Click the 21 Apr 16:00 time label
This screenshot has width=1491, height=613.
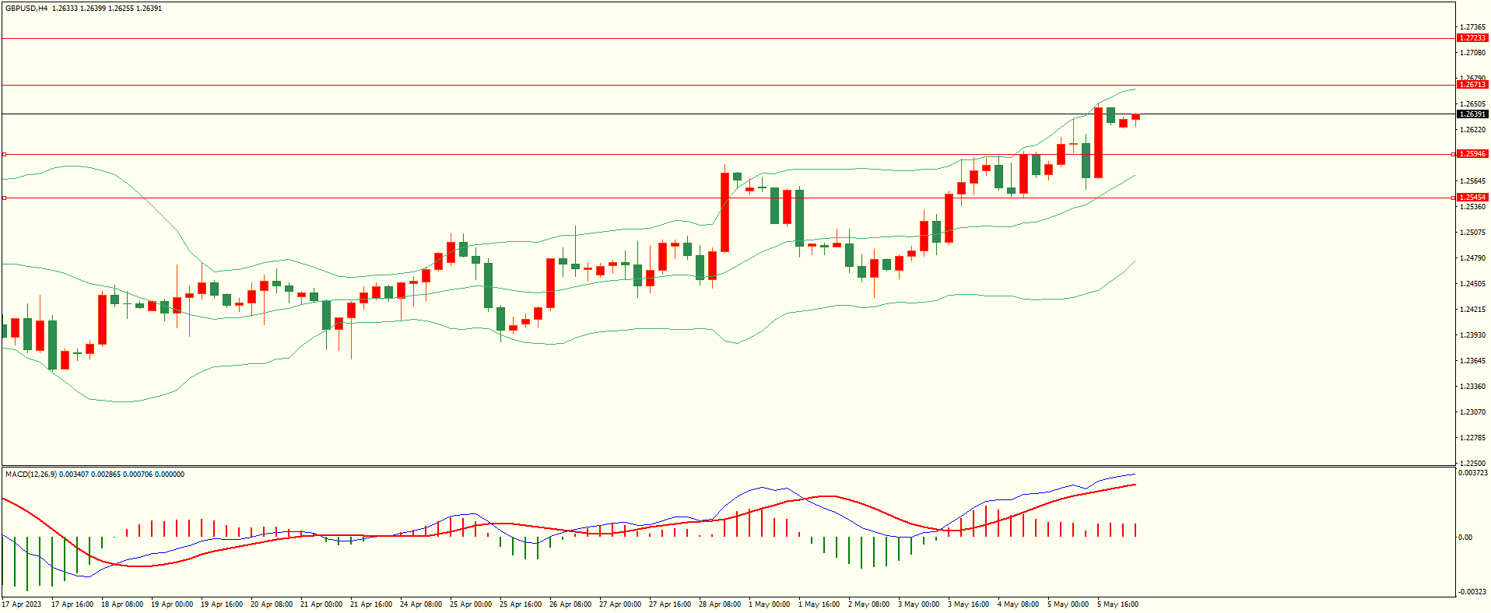[371, 604]
